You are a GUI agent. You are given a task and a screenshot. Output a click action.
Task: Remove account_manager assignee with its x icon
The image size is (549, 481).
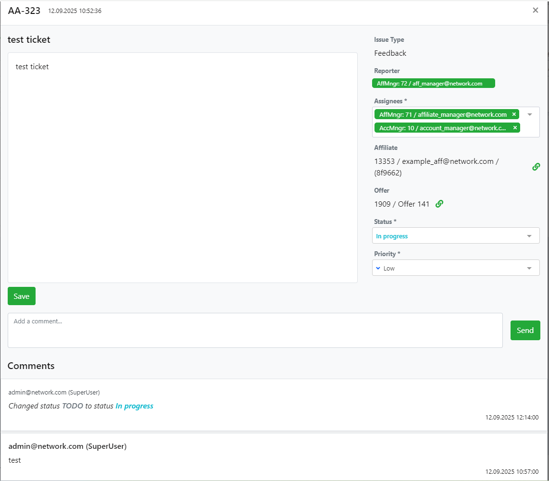click(x=515, y=128)
